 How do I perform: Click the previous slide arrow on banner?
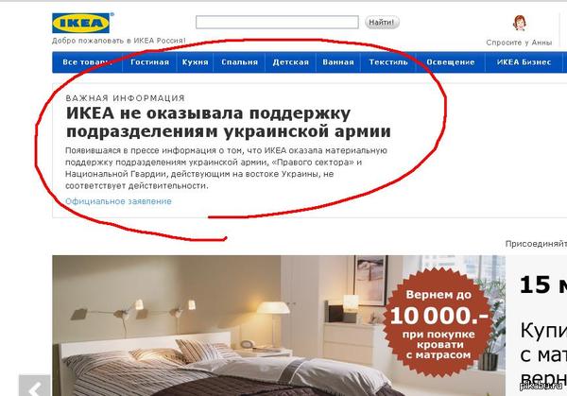click(x=35, y=386)
